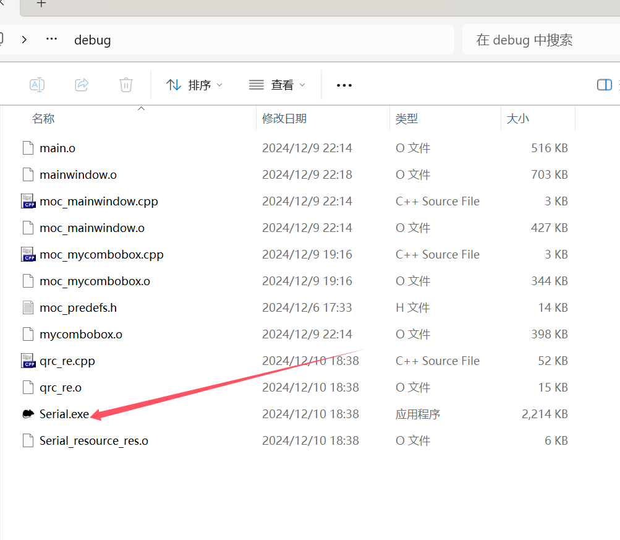Sort files by 名称 column header
The width and height of the screenshot is (620, 540).
point(43,119)
